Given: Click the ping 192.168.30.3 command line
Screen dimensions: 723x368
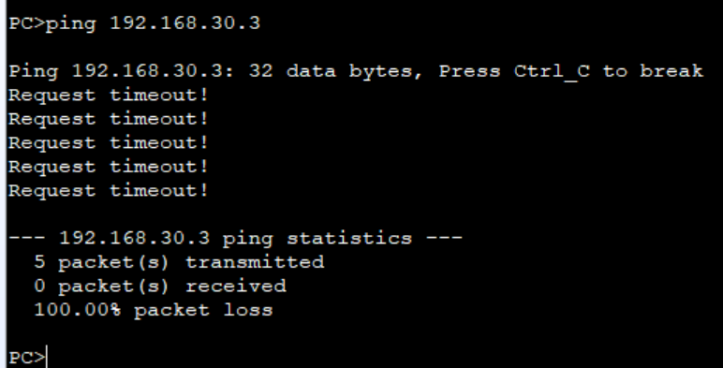Looking at the screenshot, I should (135, 23).
